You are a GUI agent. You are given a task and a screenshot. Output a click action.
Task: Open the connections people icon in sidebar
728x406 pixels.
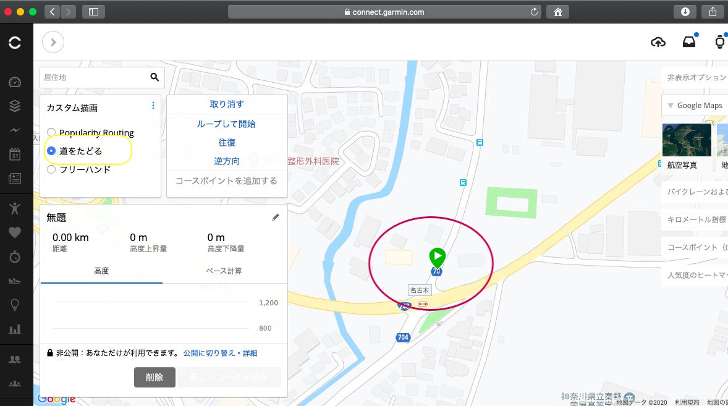[15, 359]
